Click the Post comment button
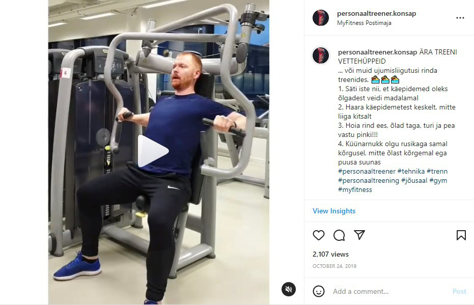474x305 pixels. pos(459,291)
